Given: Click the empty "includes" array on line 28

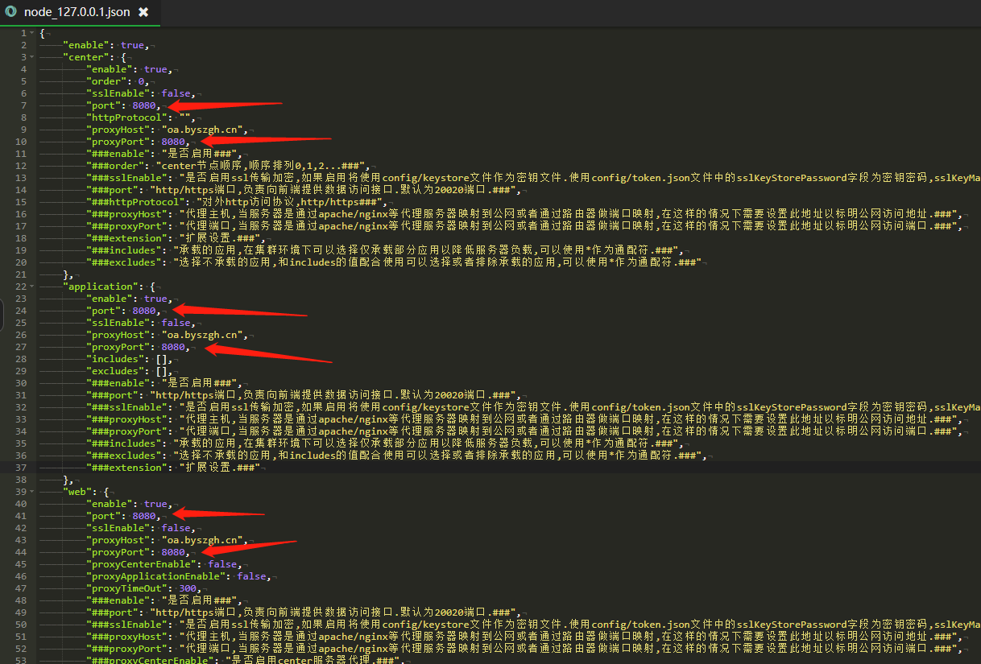Looking at the screenshot, I should [162, 359].
